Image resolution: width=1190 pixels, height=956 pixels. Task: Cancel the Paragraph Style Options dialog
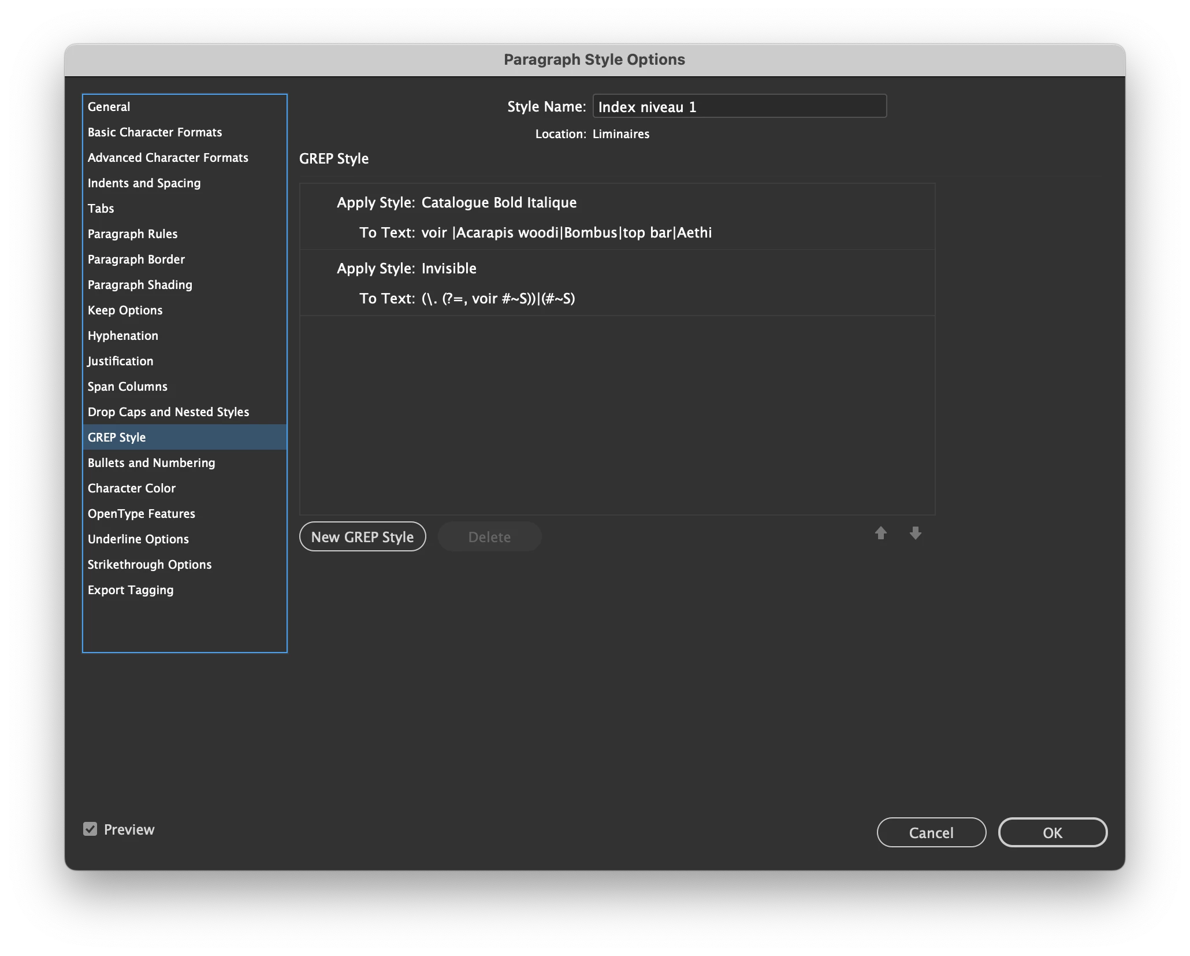(x=931, y=832)
